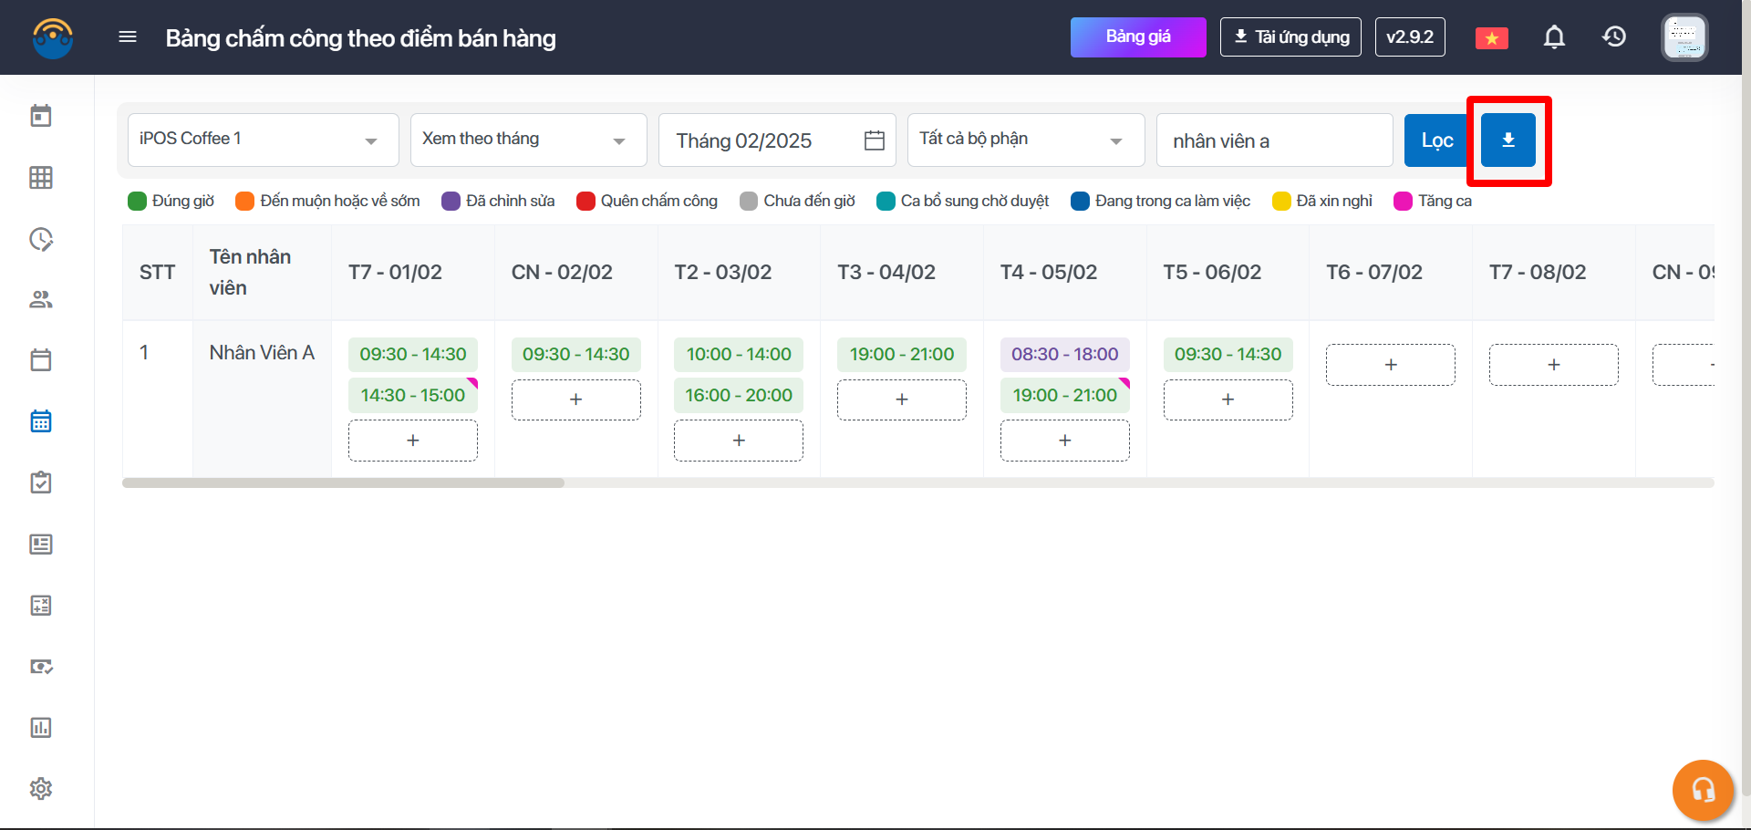Open the settings gear in sidebar
This screenshot has width=1751, height=830.
(x=41, y=788)
